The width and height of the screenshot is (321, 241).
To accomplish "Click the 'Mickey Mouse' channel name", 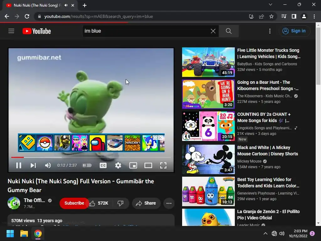I will click(x=249, y=161).
